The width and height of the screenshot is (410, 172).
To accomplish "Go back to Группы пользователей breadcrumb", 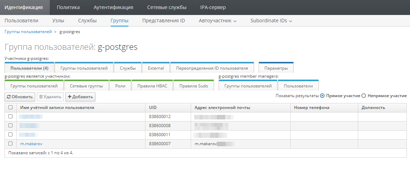I will click(x=28, y=32).
